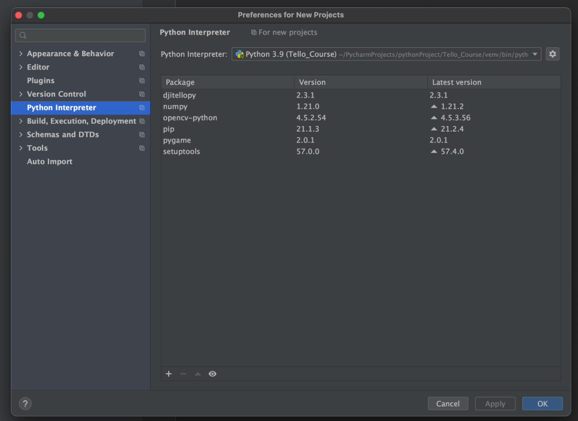The width and height of the screenshot is (578, 421).
Task: Toggle show early releases eye icon
Action: 212,374
